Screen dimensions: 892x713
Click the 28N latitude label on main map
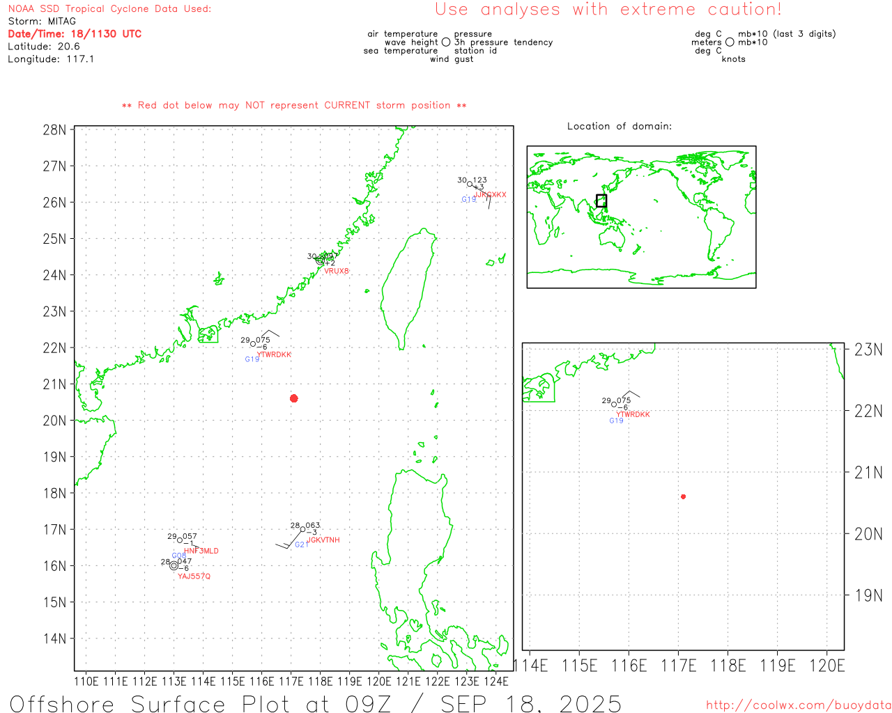(x=54, y=130)
